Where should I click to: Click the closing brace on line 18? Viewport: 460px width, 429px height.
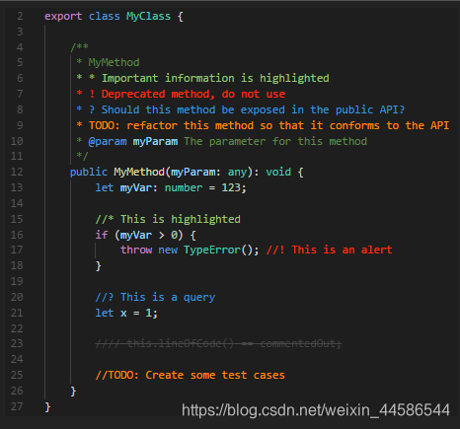pyautogui.click(x=98, y=265)
